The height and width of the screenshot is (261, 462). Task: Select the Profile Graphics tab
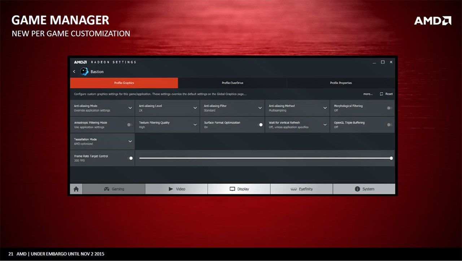pos(124,83)
